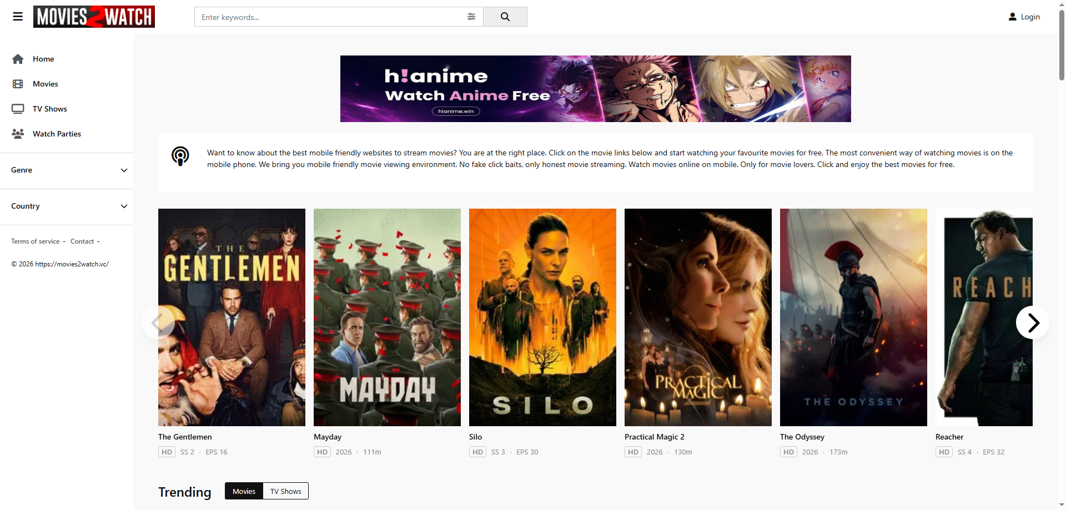Select TV Shows in sidebar
1066x510 pixels.
(x=50, y=109)
